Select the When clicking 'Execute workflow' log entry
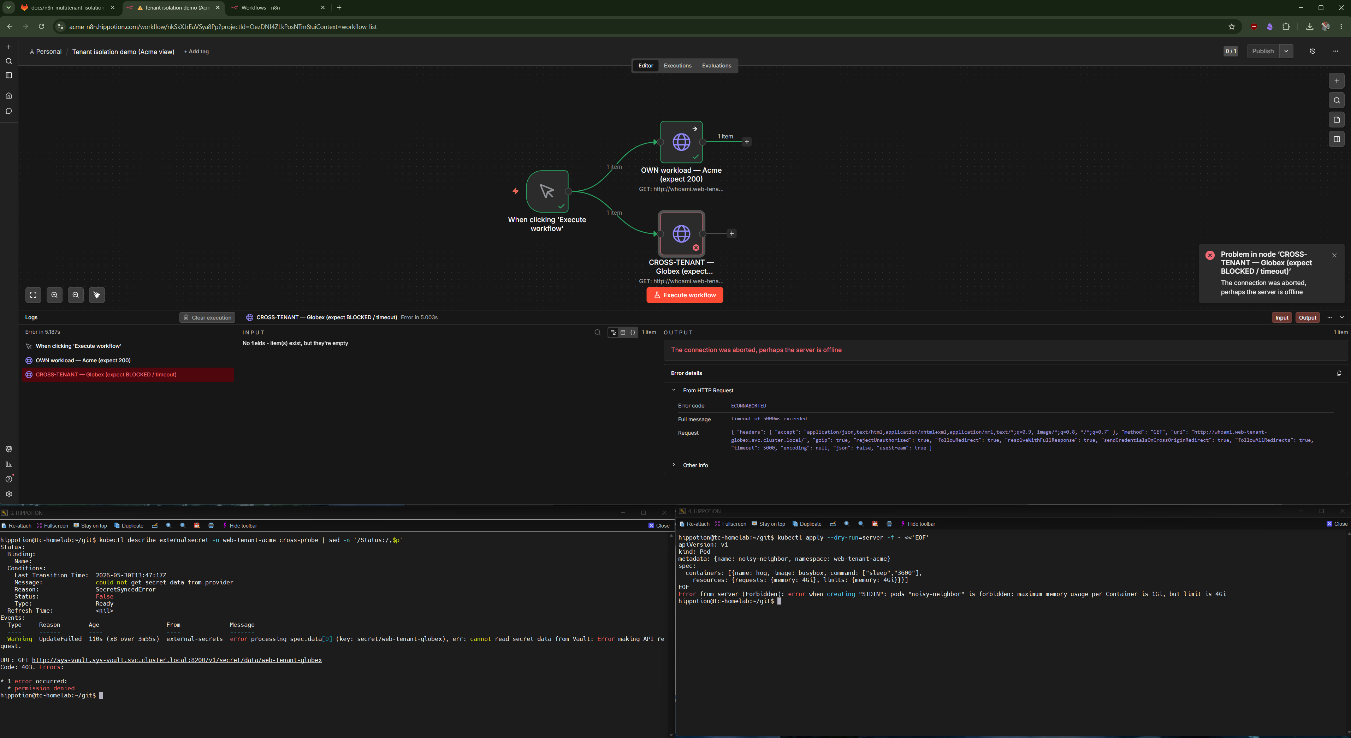The image size is (1351, 738). pyautogui.click(x=128, y=346)
